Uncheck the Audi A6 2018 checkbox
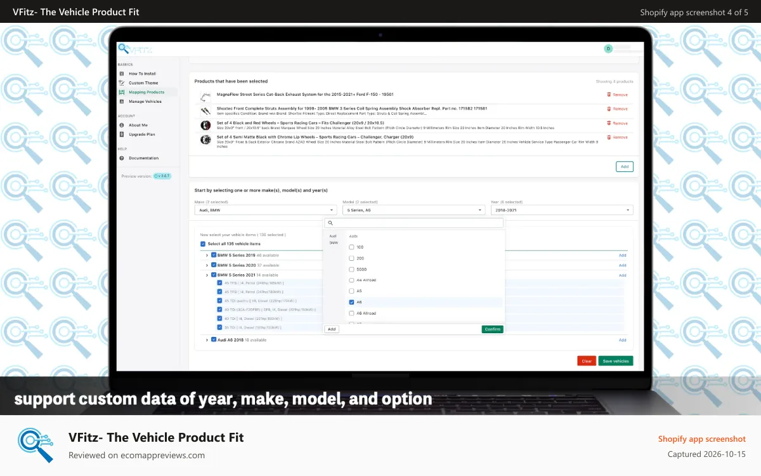Viewport: 761px width, 476px height. (x=214, y=340)
